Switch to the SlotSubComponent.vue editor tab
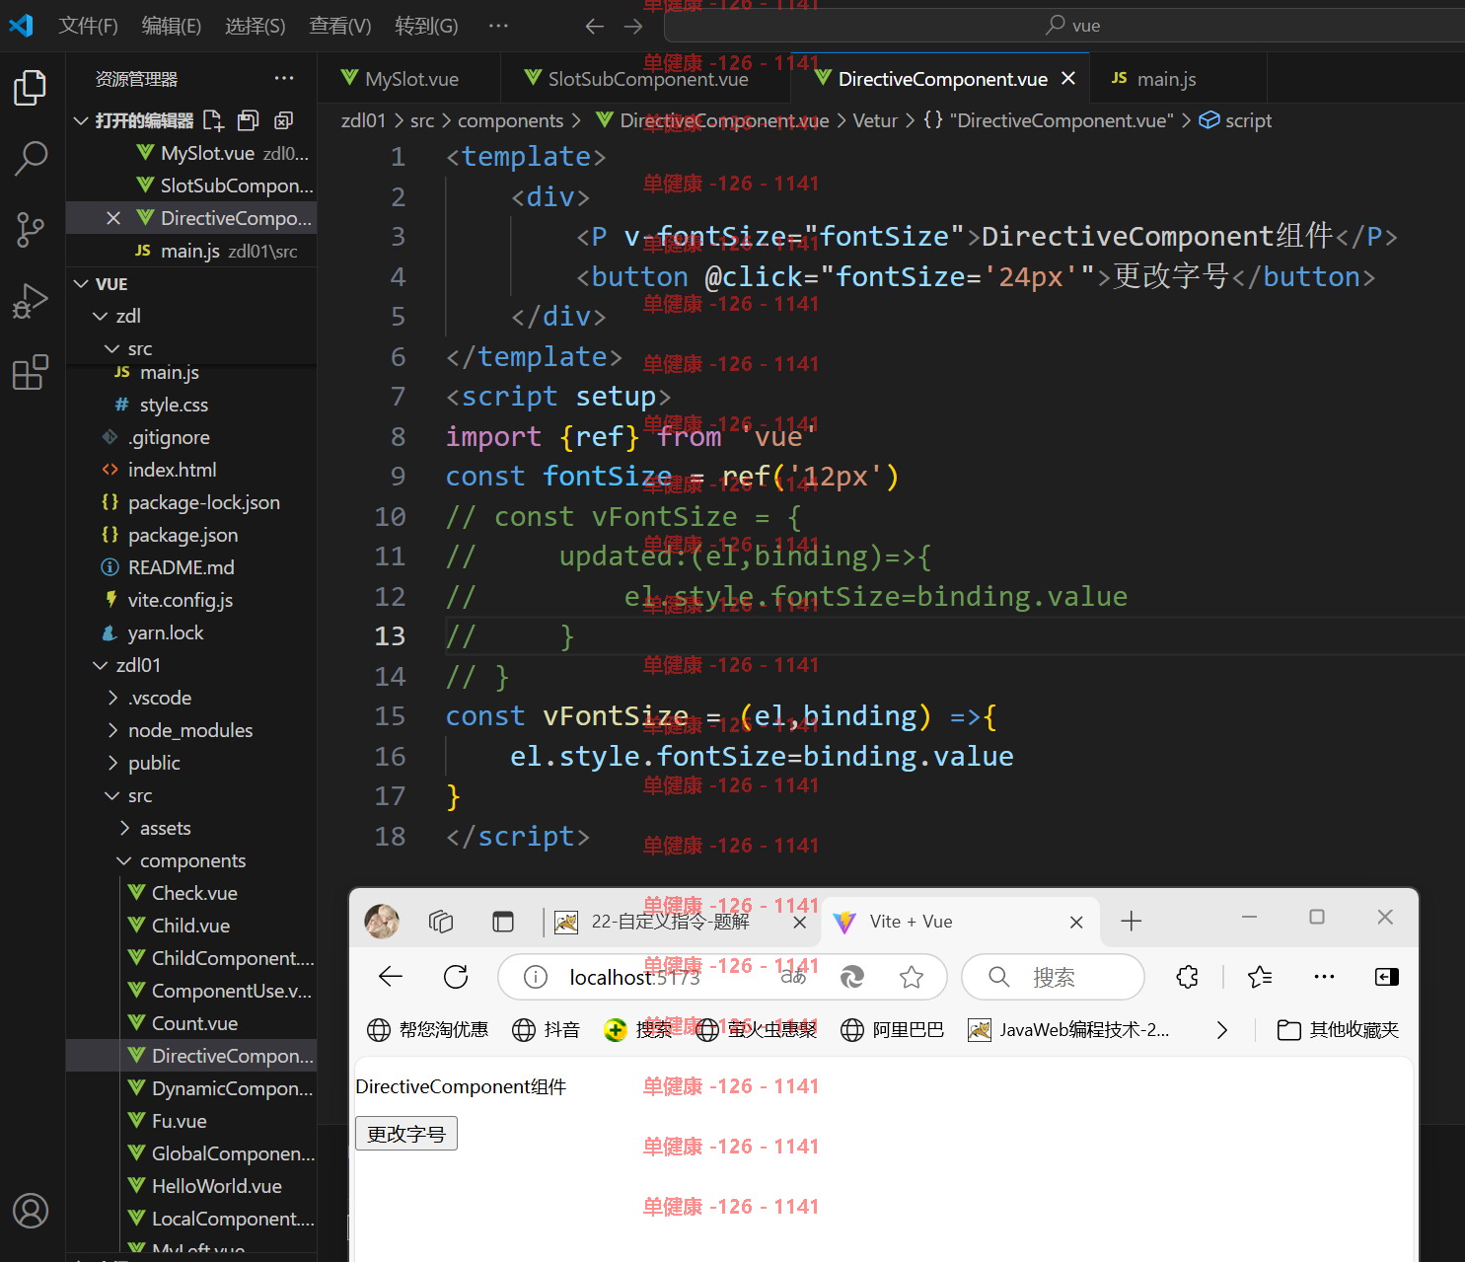 645,78
